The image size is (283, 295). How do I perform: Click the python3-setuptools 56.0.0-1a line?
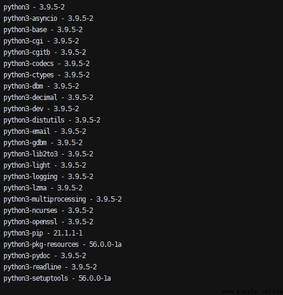(x=57, y=279)
